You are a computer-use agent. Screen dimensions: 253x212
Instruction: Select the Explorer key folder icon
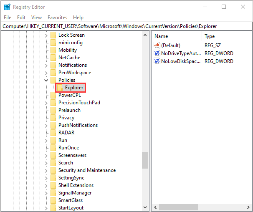60,88
